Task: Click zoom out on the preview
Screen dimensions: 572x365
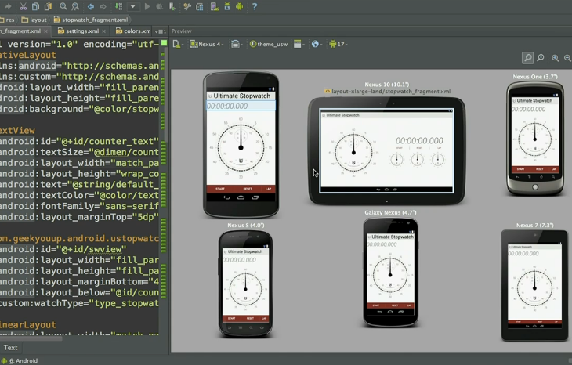Action: click(x=567, y=58)
